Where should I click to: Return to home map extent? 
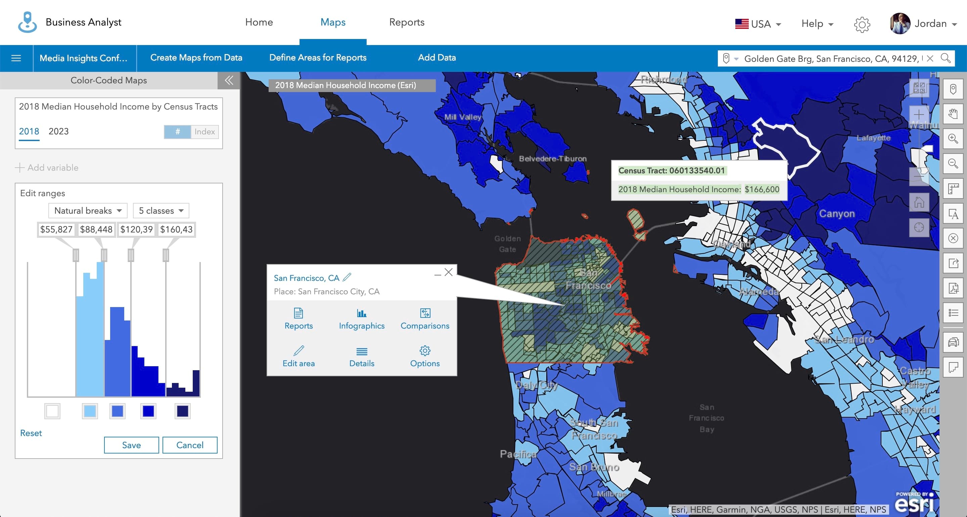pyautogui.click(x=919, y=203)
